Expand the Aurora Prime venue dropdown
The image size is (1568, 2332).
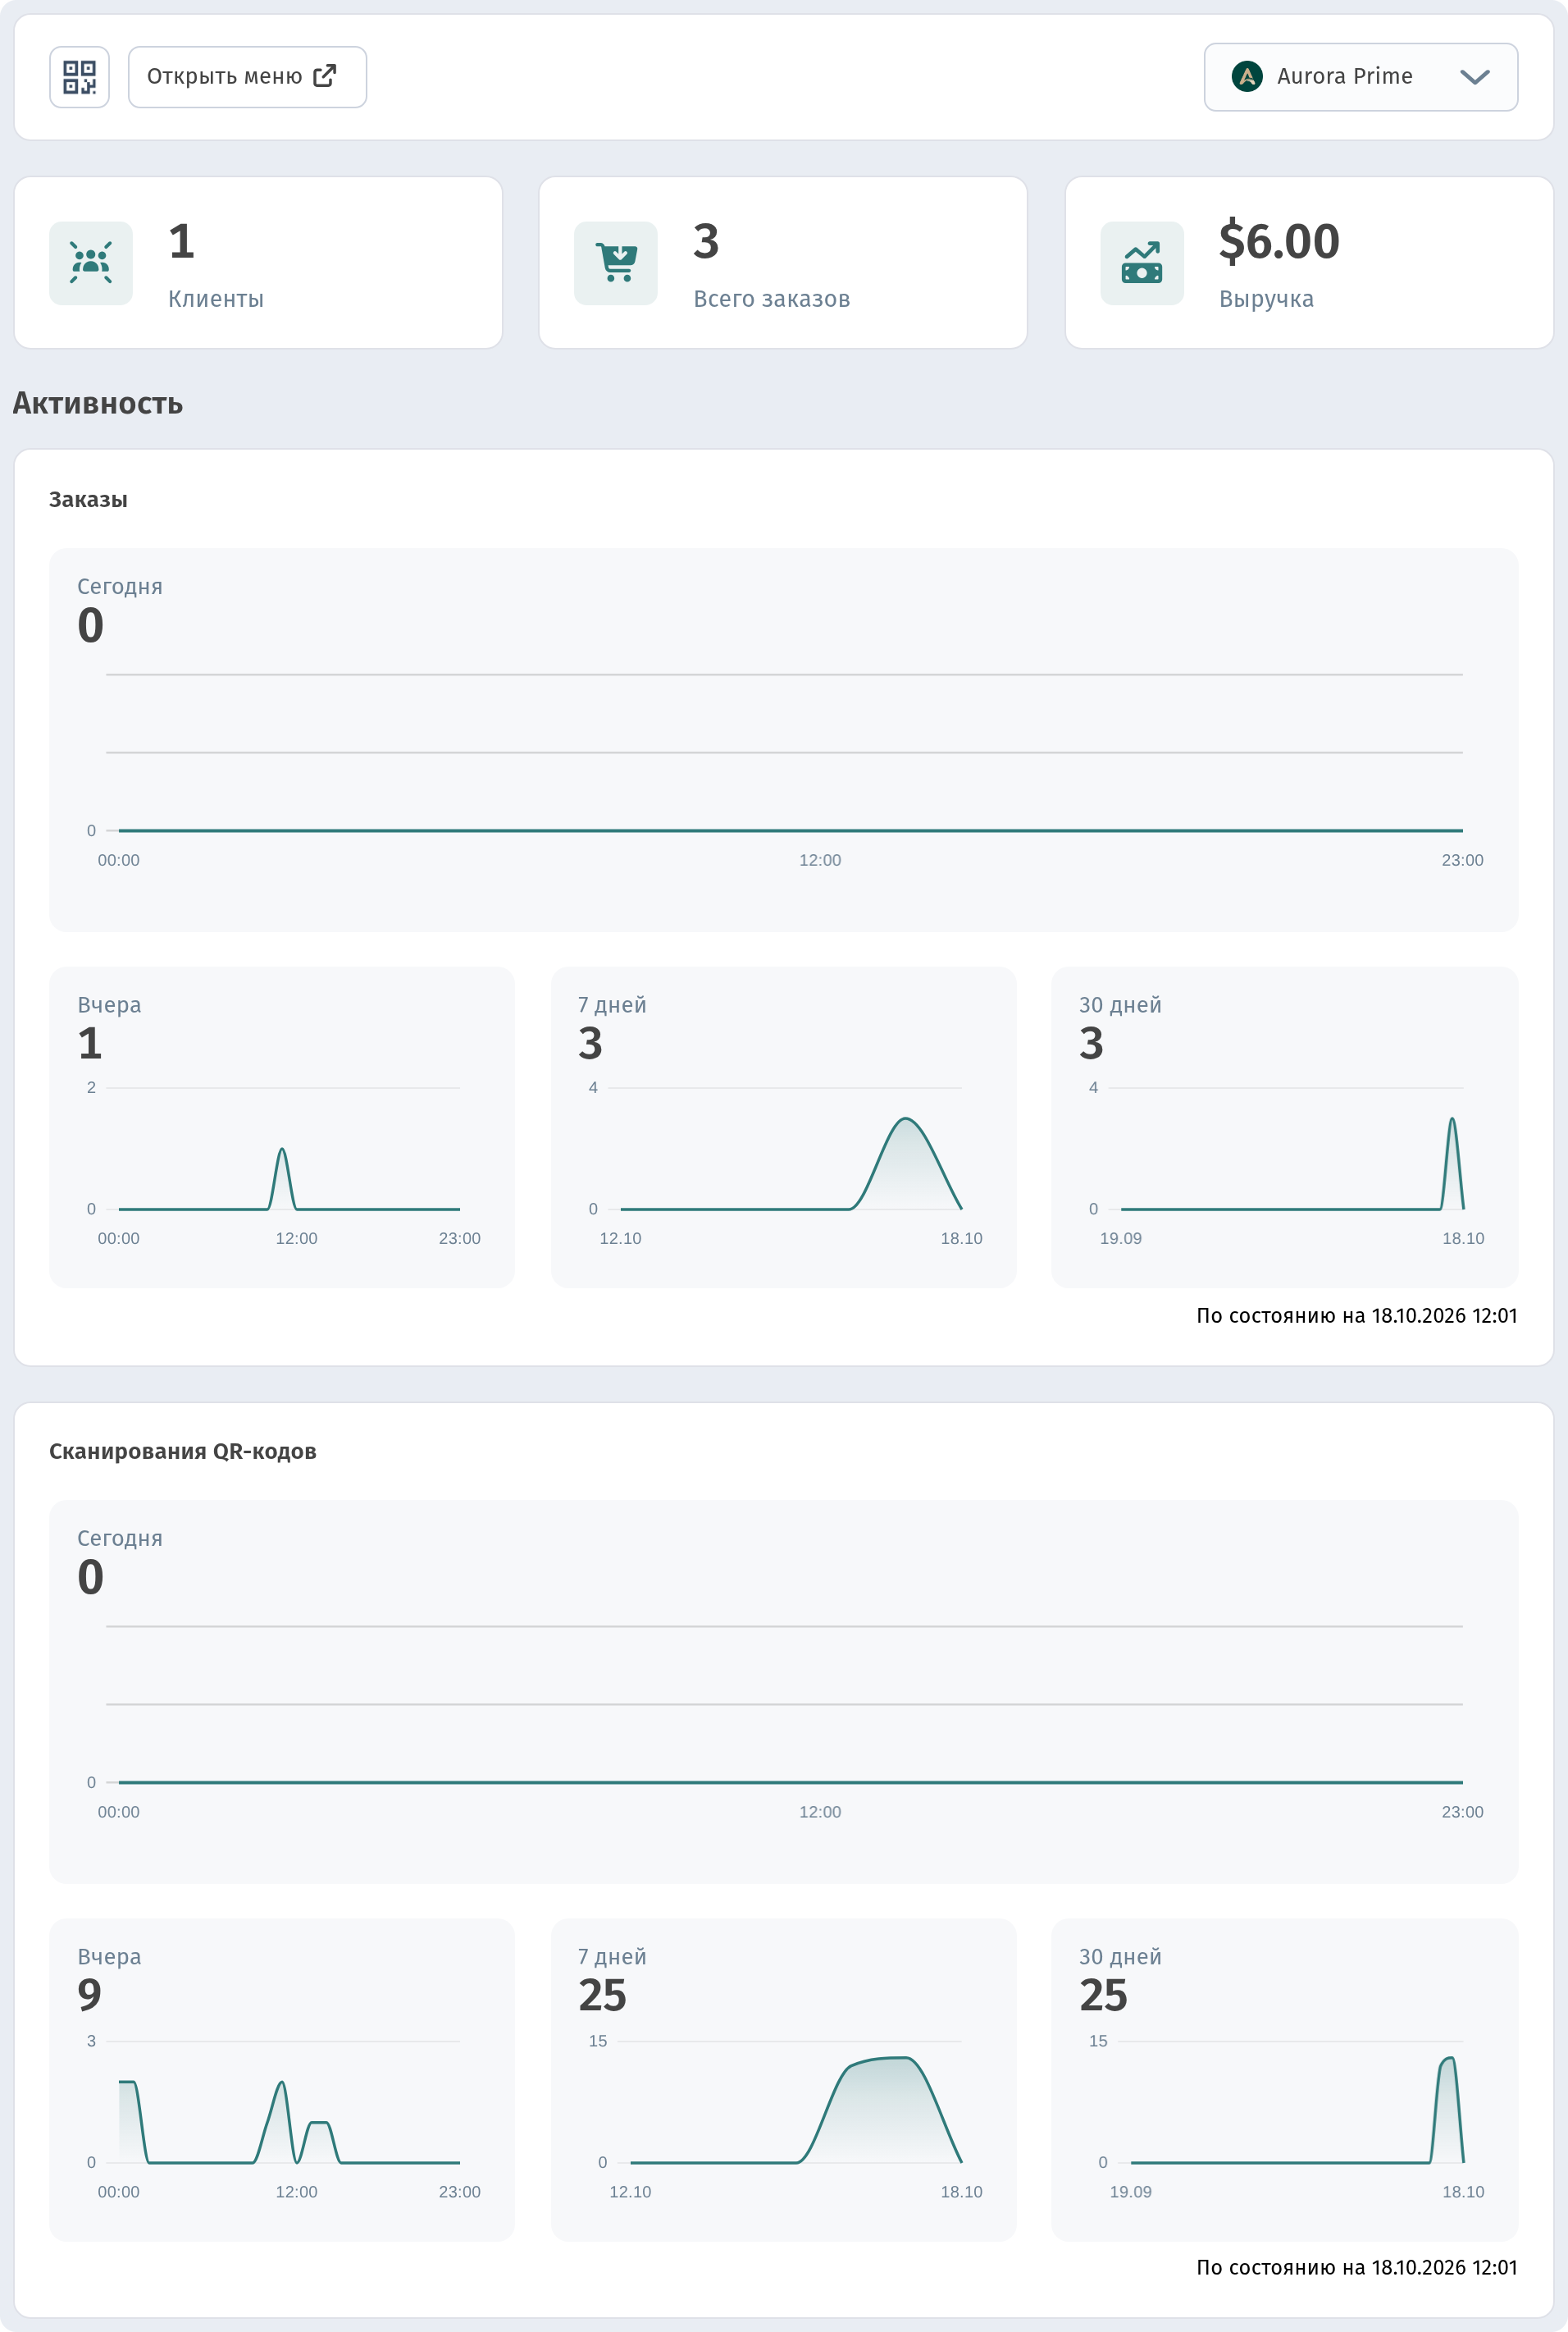[1360, 77]
